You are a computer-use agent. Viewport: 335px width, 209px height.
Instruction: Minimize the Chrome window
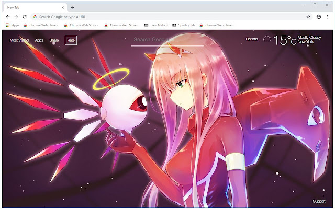[x=303, y=5]
